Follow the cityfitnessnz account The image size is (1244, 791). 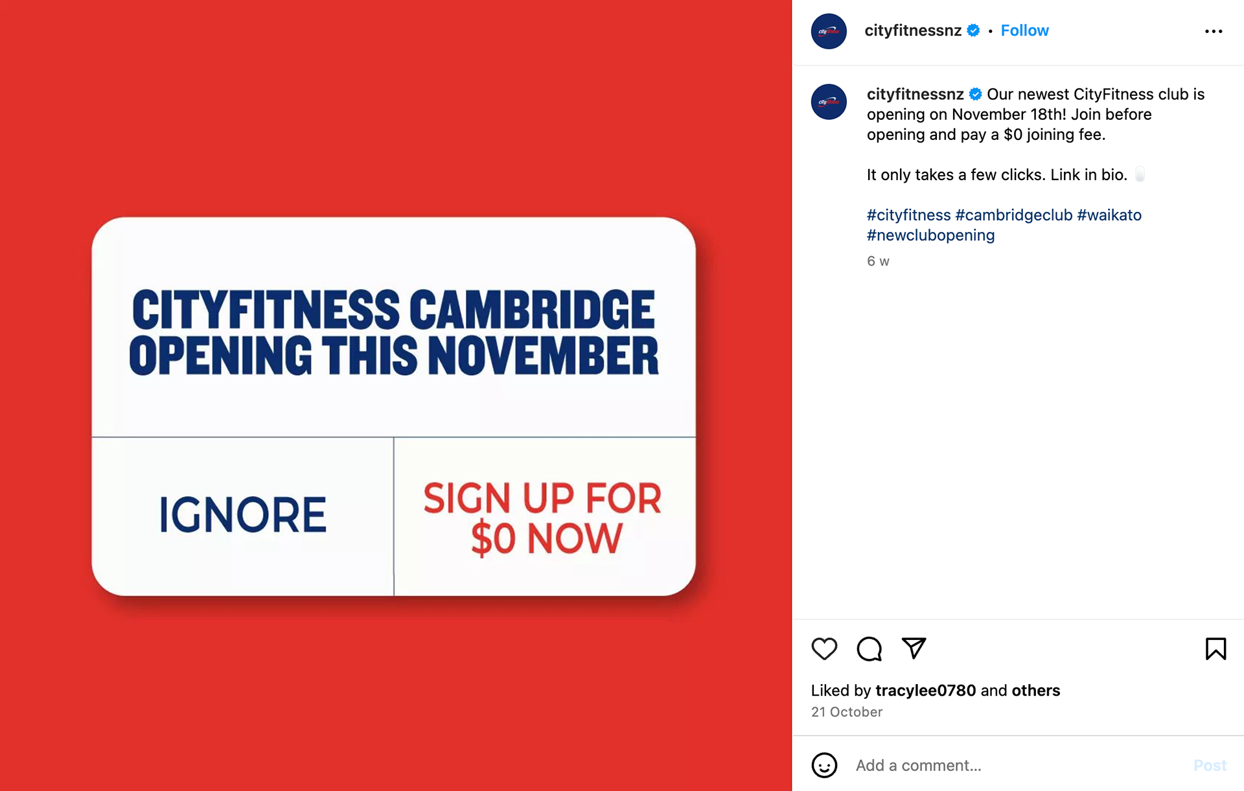click(1024, 30)
